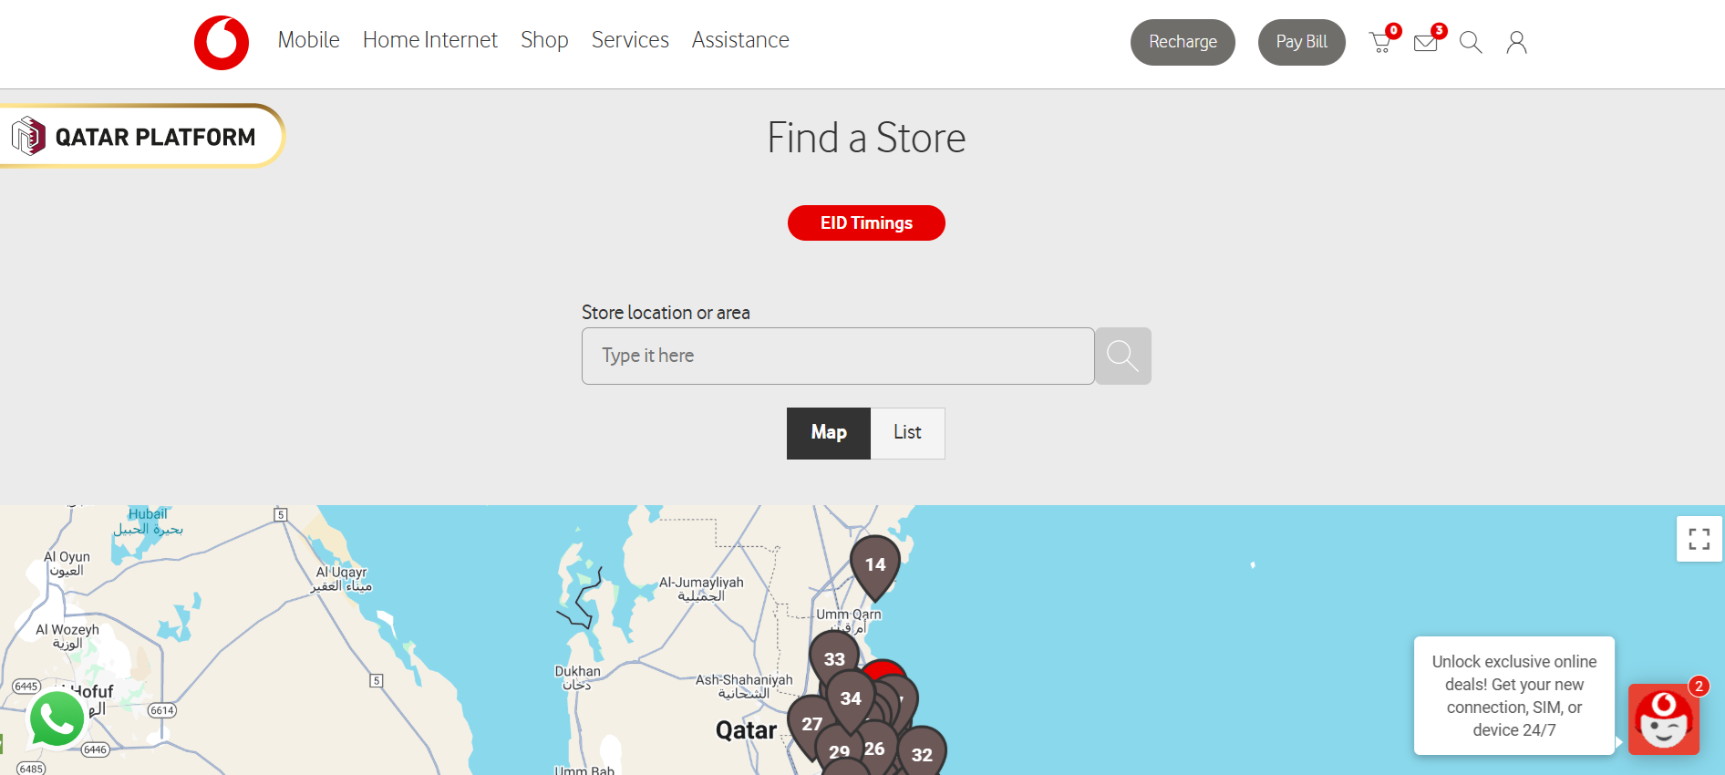
Task: Focus the store location input field
Action: (x=838, y=356)
